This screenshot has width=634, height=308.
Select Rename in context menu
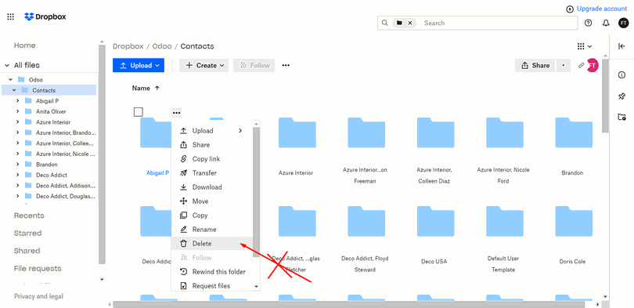pos(212,230)
